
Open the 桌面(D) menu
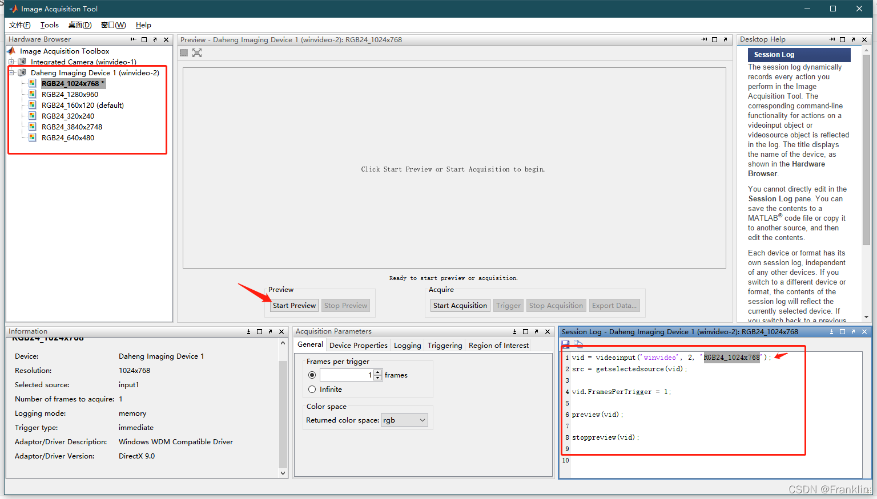pos(80,25)
